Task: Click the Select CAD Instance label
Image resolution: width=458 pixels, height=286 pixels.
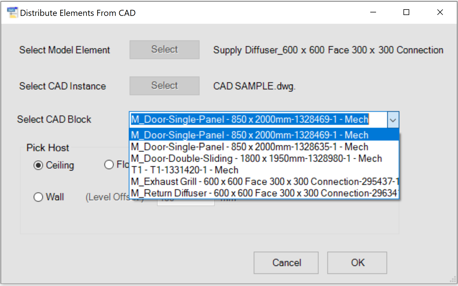Action: point(63,86)
